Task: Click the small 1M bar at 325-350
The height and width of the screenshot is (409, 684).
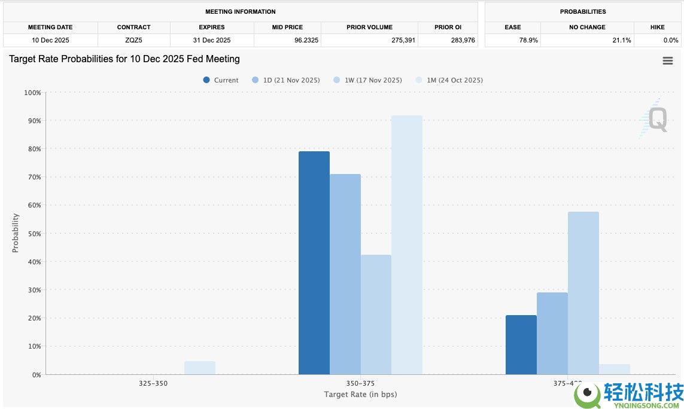Action: tap(200, 367)
